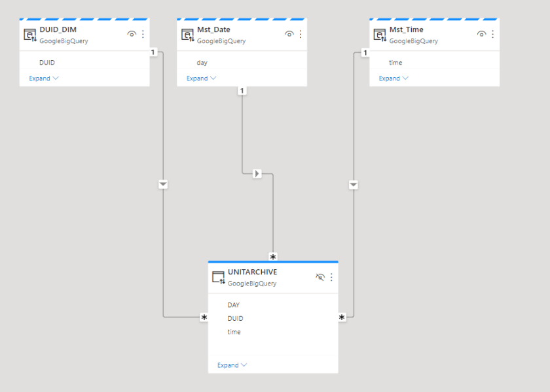This screenshot has width=550, height=392.
Task: Click the table source icon on DUID_DIM header
Action: [29, 33]
